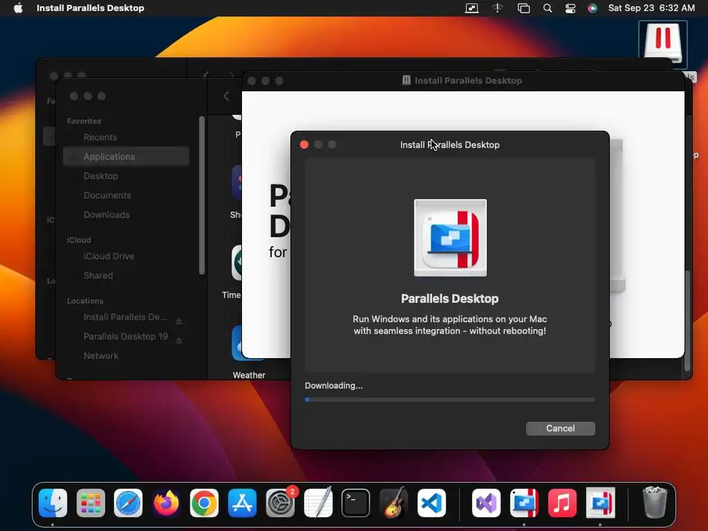Open Spotlight search in the menu bar

click(x=548, y=8)
